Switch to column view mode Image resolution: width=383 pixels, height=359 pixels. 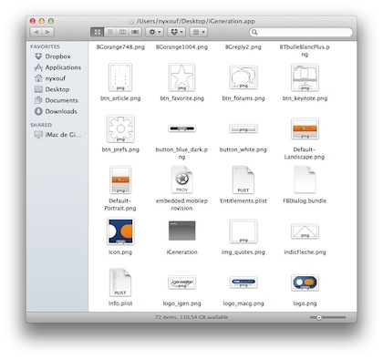point(122,32)
